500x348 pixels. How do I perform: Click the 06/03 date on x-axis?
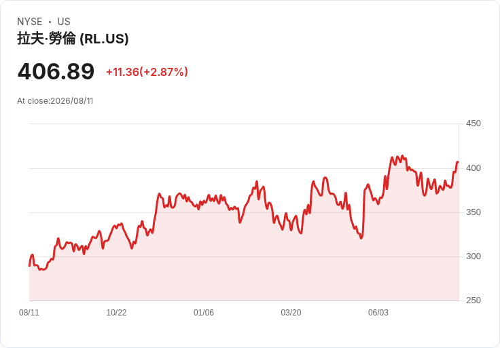pyautogui.click(x=378, y=313)
